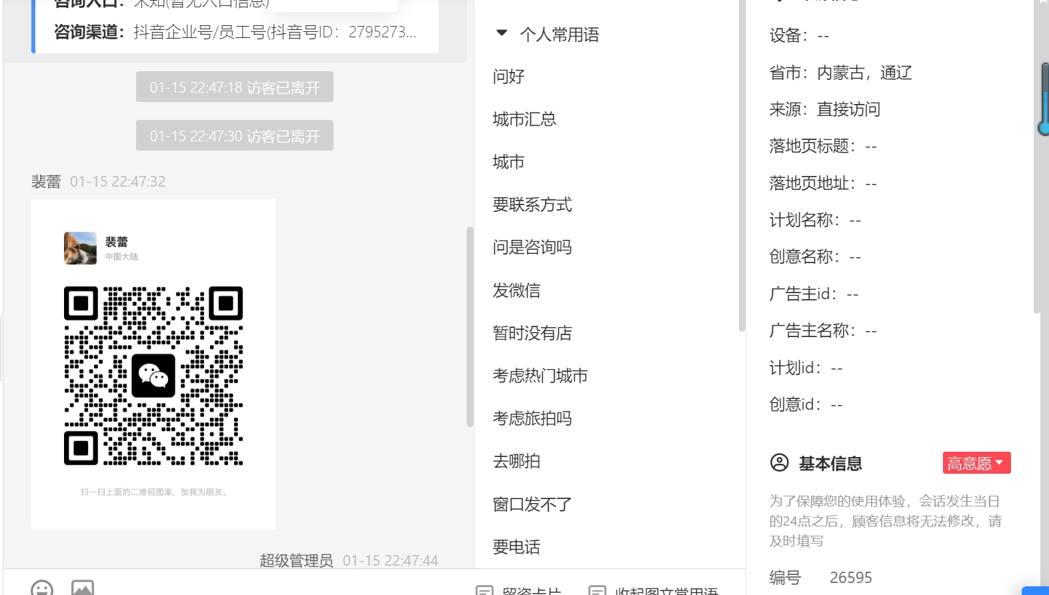The height and width of the screenshot is (595, 1049).
Task: Select the quick phrase 问好
Action: coord(509,77)
